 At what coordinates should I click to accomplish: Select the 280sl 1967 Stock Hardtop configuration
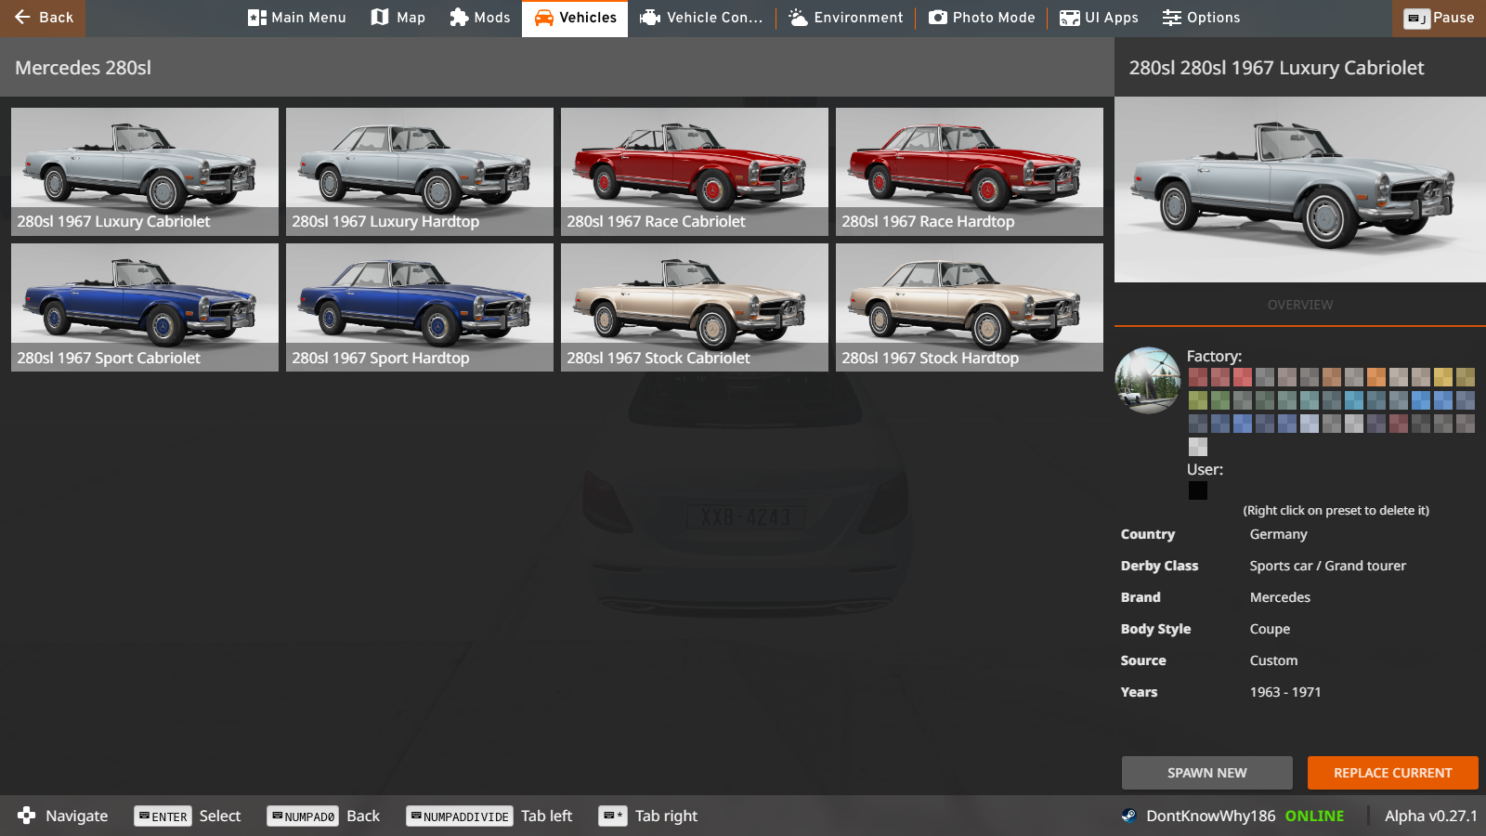coord(970,307)
